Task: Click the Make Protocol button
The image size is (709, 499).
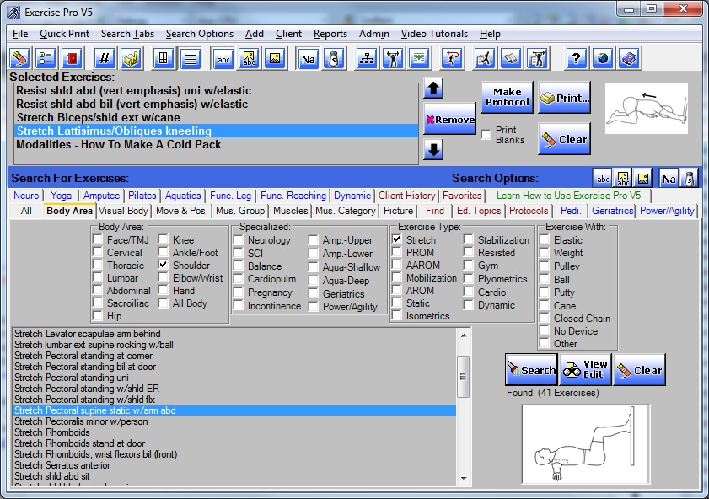Action: (x=507, y=97)
